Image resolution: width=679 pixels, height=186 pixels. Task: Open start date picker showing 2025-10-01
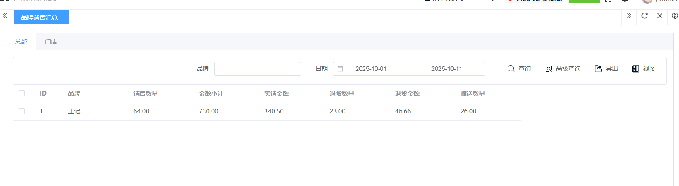click(x=371, y=69)
